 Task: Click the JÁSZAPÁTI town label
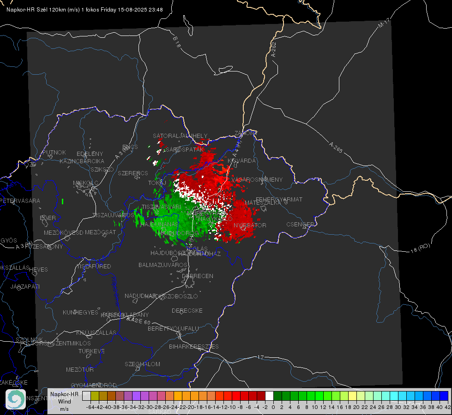(25, 286)
